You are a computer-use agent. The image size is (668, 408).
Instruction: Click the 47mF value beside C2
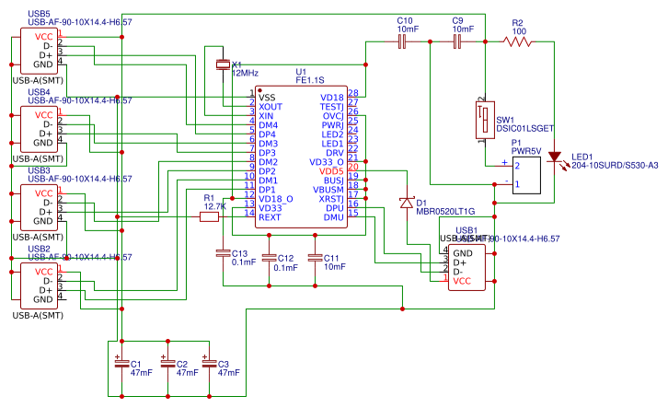click(188, 373)
